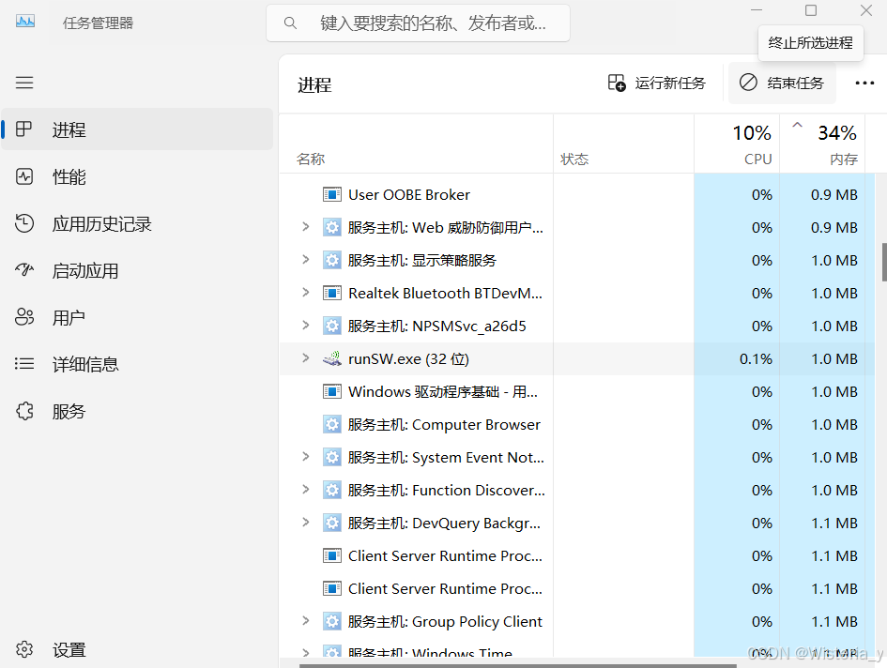
Task: Select 服务主机: Computer Browser process name
Action: pos(444,424)
